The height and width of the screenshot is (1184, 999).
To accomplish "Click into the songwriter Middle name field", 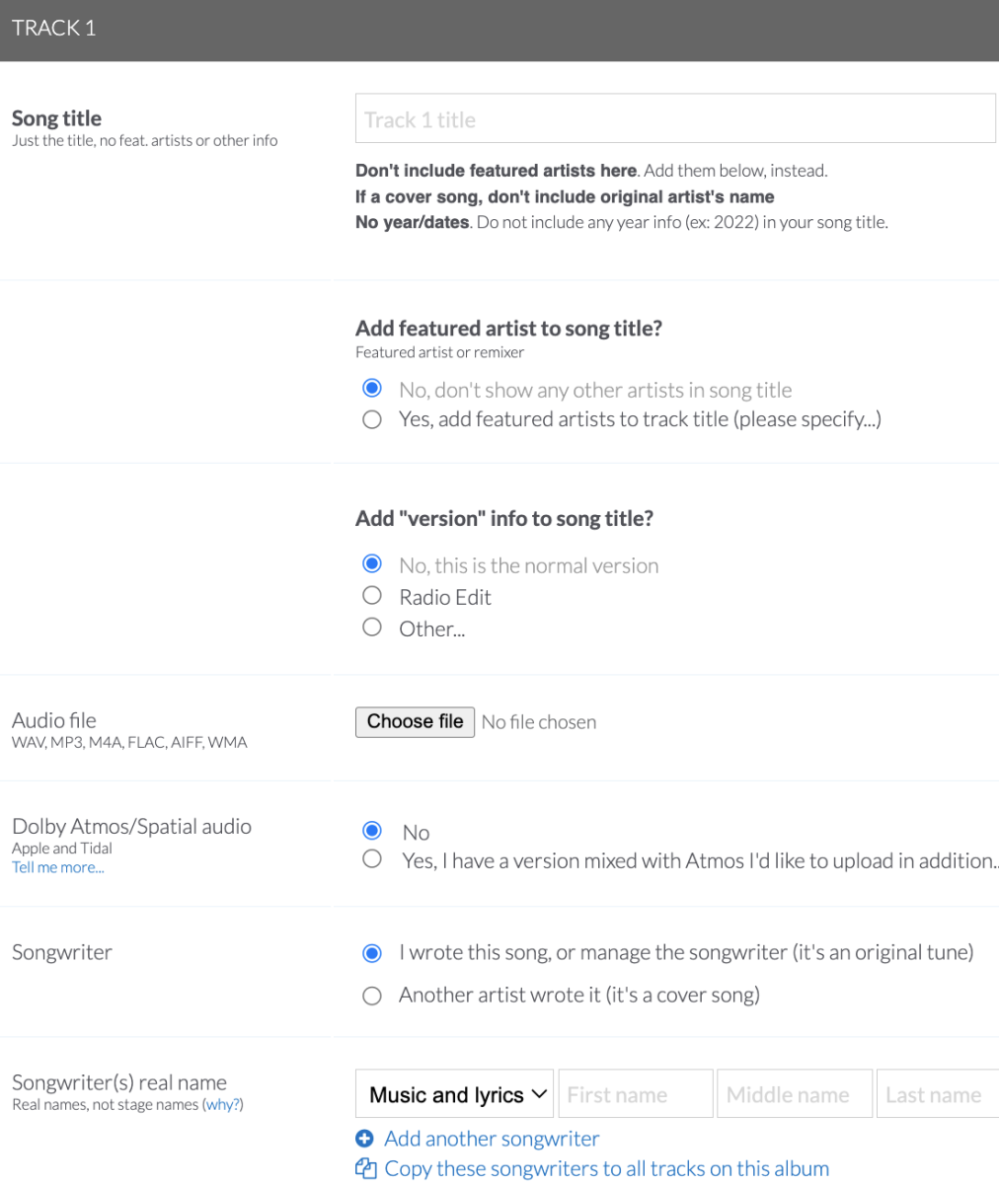I will click(795, 1094).
